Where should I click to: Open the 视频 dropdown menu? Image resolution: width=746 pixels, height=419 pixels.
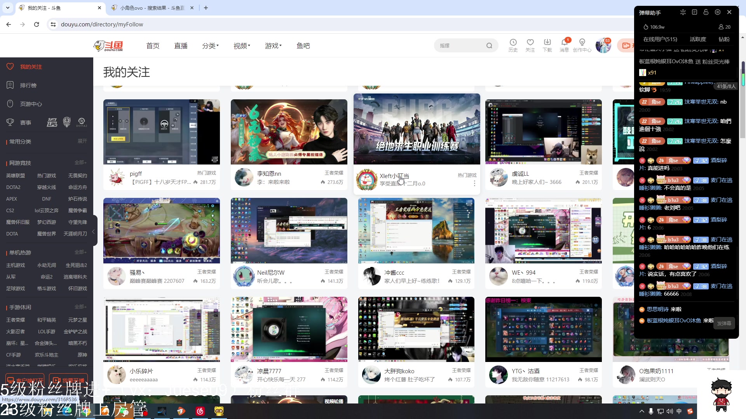tap(241, 45)
